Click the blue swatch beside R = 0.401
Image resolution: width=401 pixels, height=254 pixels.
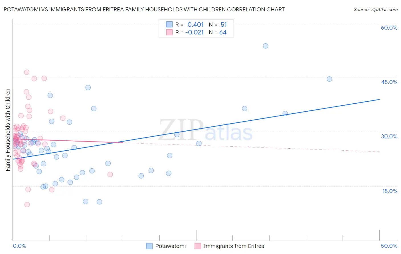169,24
